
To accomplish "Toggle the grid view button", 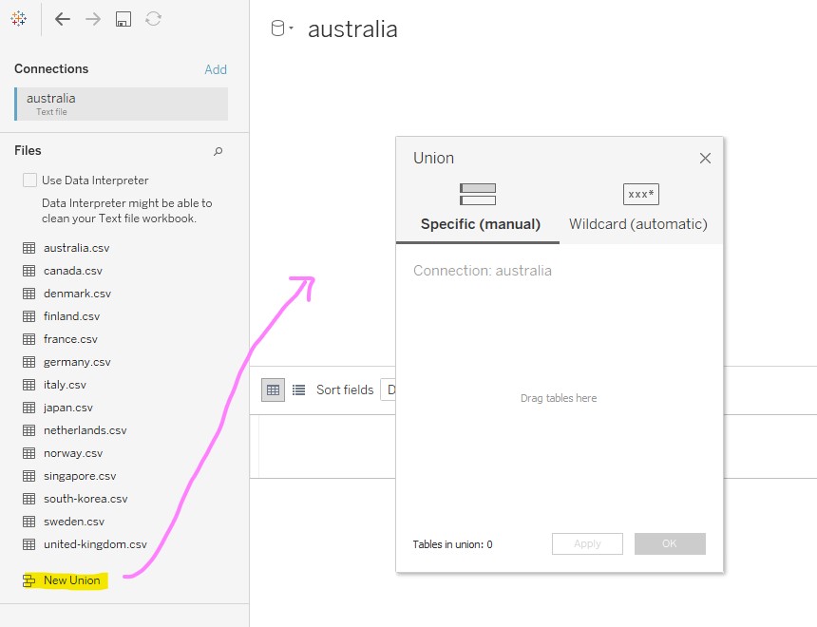I will (273, 389).
